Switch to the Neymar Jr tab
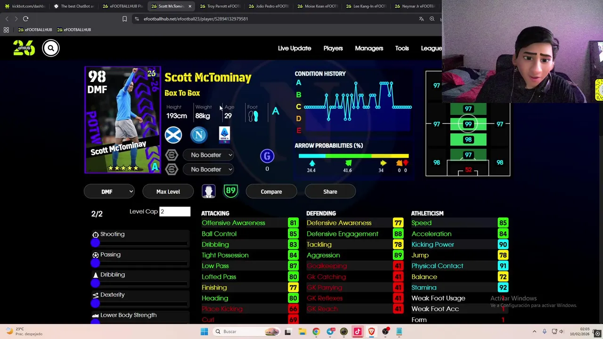 point(415,6)
